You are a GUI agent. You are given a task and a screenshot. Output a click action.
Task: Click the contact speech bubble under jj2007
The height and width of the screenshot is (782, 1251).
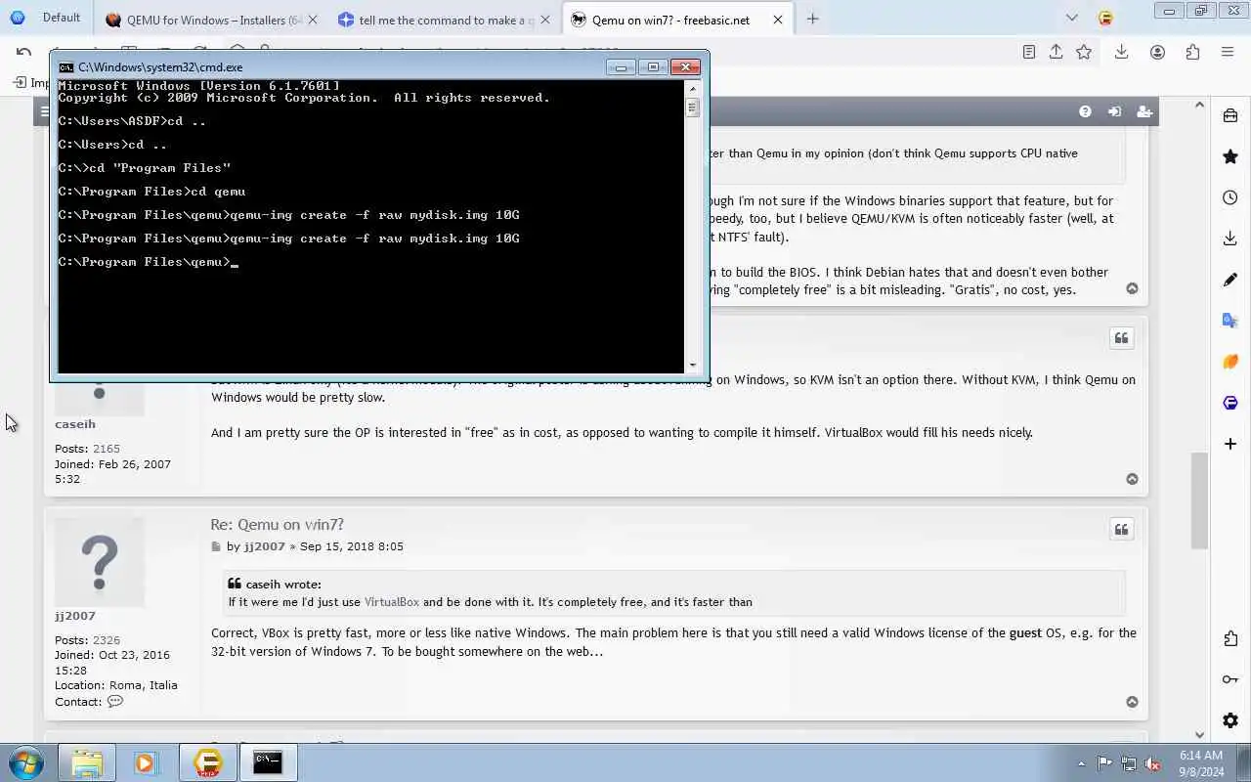coord(115,702)
